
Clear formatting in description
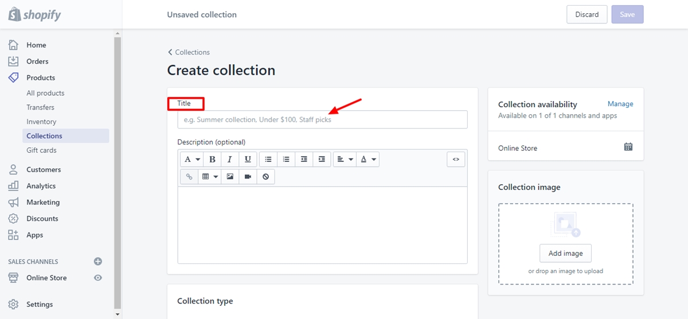pyautogui.click(x=265, y=177)
